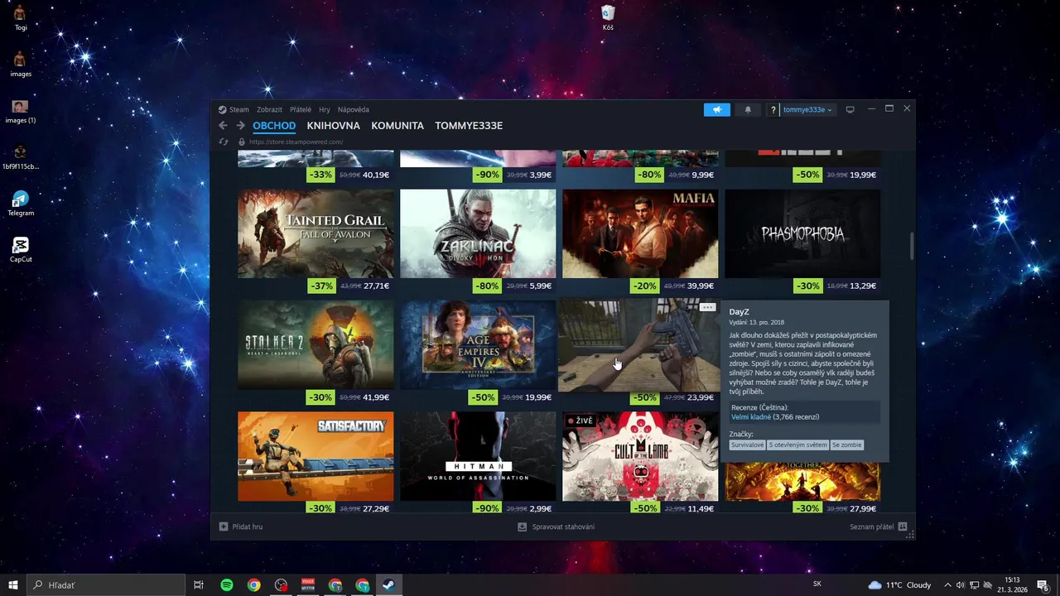This screenshot has height=596, width=1060.
Task: Open the Hry menu
Action: pyautogui.click(x=325, y=109)
